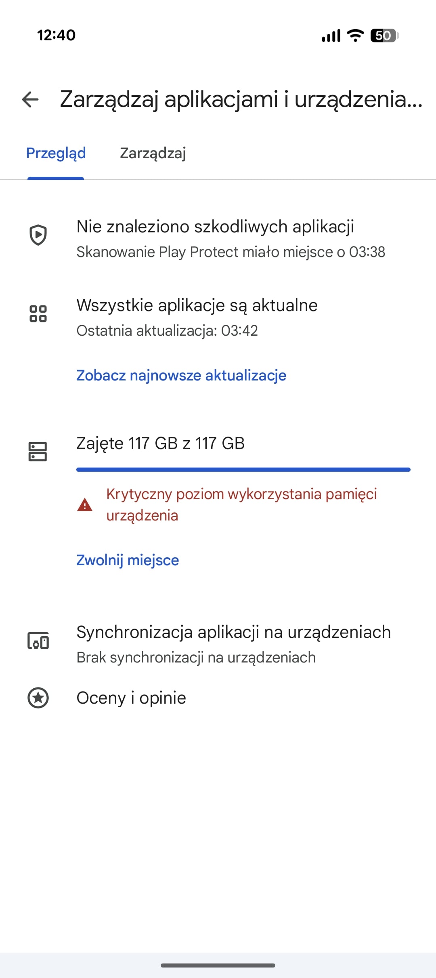436x978 pixels.
Task: Open Zobacz najnowsze aktualizacje link
Action: 181,375
